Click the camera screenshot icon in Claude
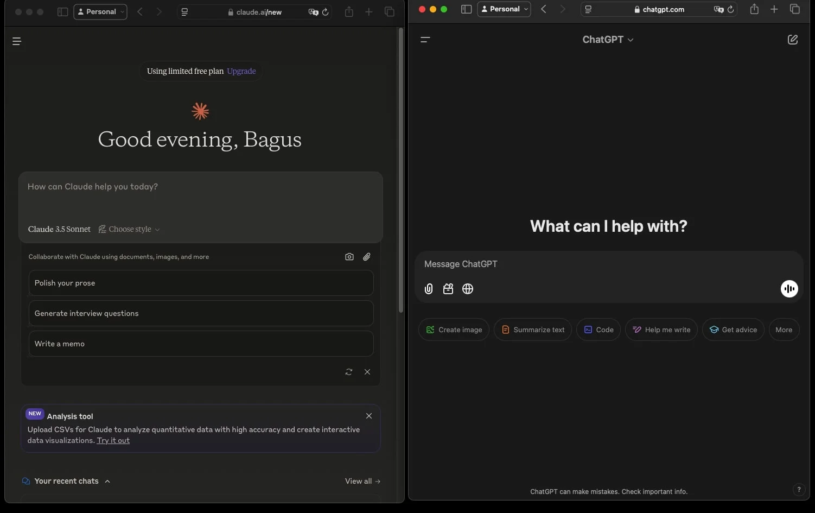 pos(349,257)
